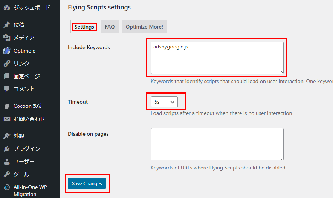The height and width of the screenshot is (198, 333).
Task: Click the Tools wrench icon
Action: coord(7,174)
